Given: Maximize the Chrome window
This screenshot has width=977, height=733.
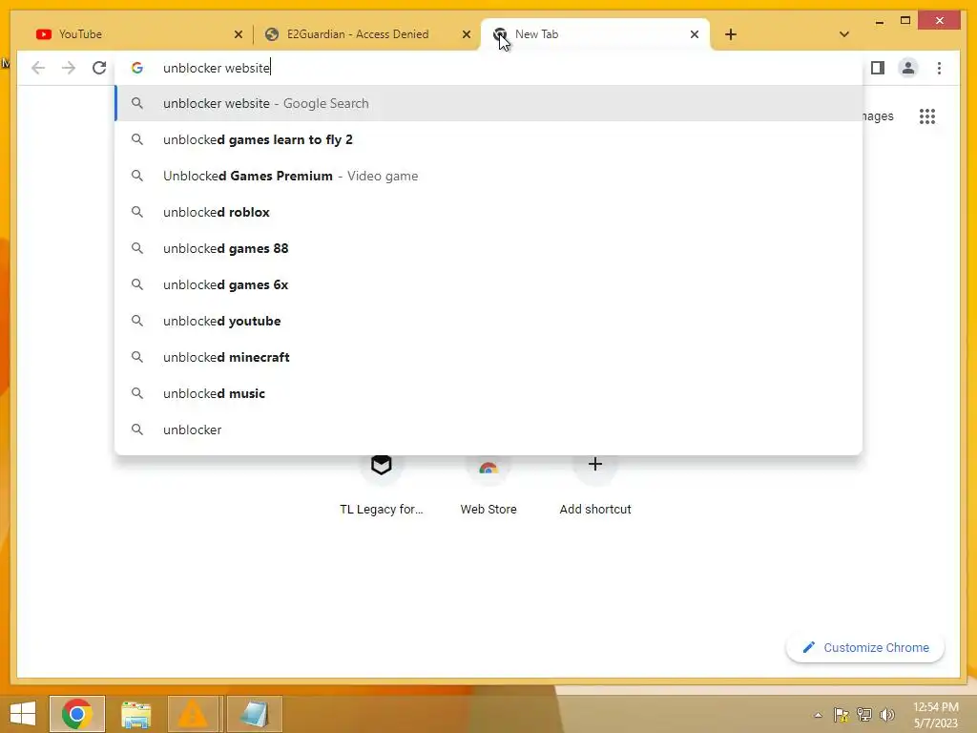Looking at the screenshot, I should pyautogui.click(x=905, y=21).
